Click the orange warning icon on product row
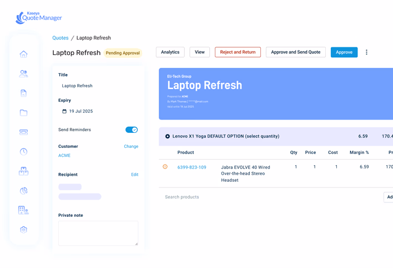The image size is (393, 268). pos(165,166)
